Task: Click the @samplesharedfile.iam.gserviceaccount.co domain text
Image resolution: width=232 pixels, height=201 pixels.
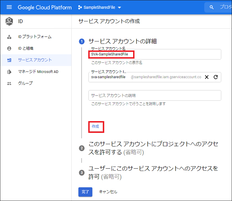Action: pyautogui.click(x=166, y=77)
